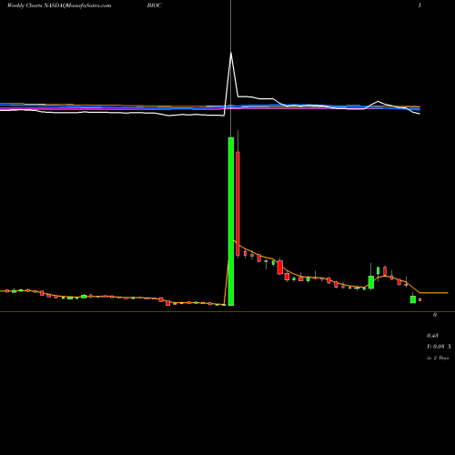Click the 'in 2 Days' label

(438, 358)
